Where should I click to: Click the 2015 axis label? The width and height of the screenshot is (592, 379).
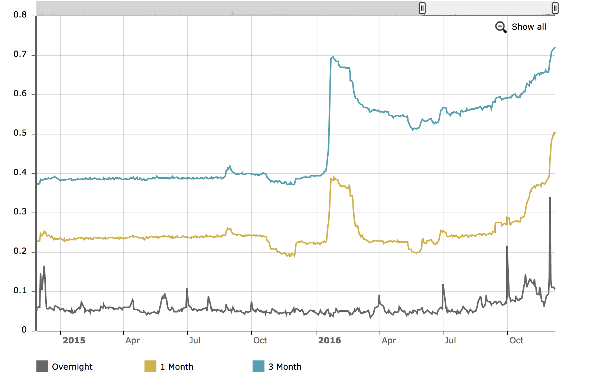[74, 340]
